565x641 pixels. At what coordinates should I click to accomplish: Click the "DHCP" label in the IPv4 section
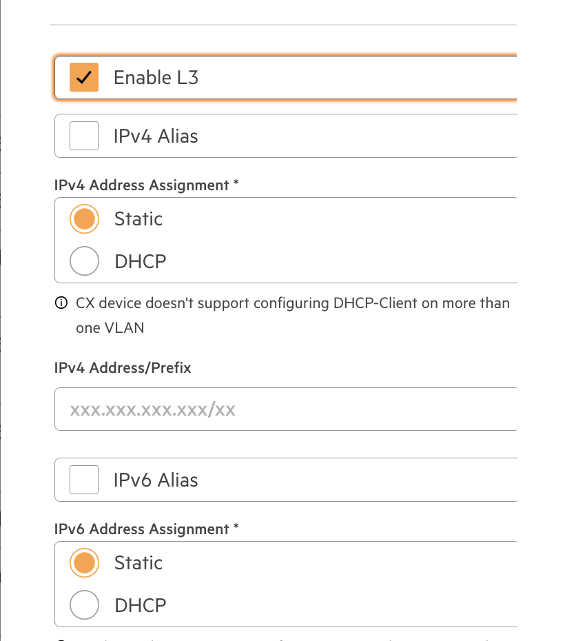(x=141, y=262)
